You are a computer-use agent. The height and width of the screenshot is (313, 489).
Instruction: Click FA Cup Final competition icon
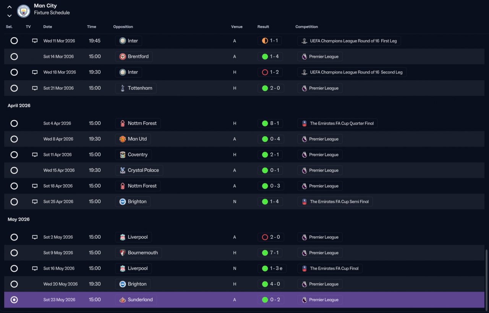tap(304, 268)
